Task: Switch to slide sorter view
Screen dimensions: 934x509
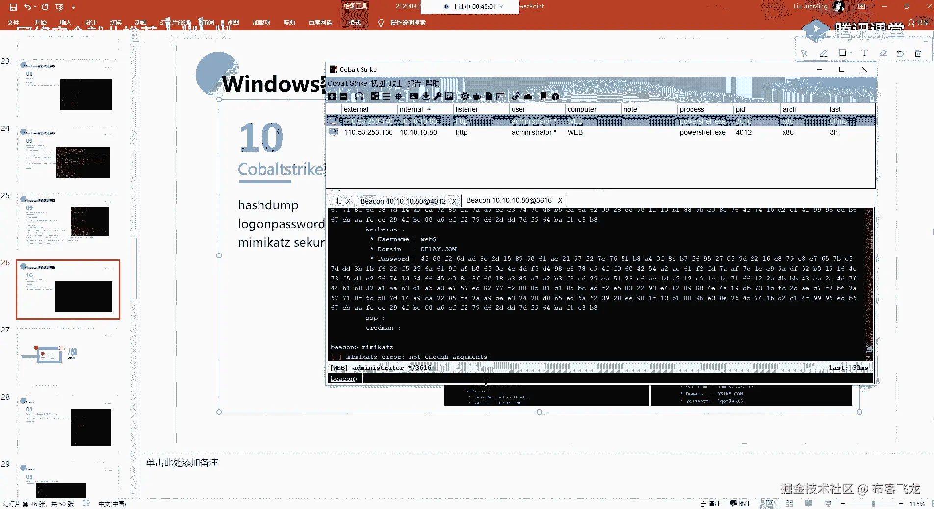Action: (x=789, y=504)
